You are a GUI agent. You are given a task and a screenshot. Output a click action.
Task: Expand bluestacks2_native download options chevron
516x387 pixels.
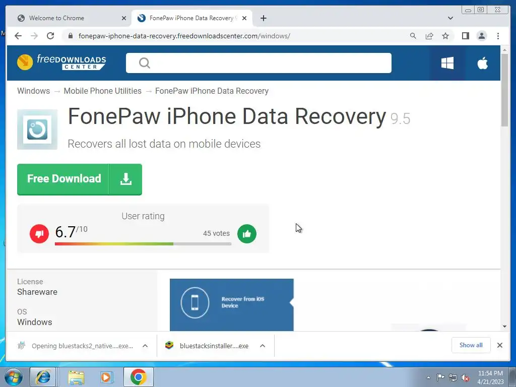[145, 346]
